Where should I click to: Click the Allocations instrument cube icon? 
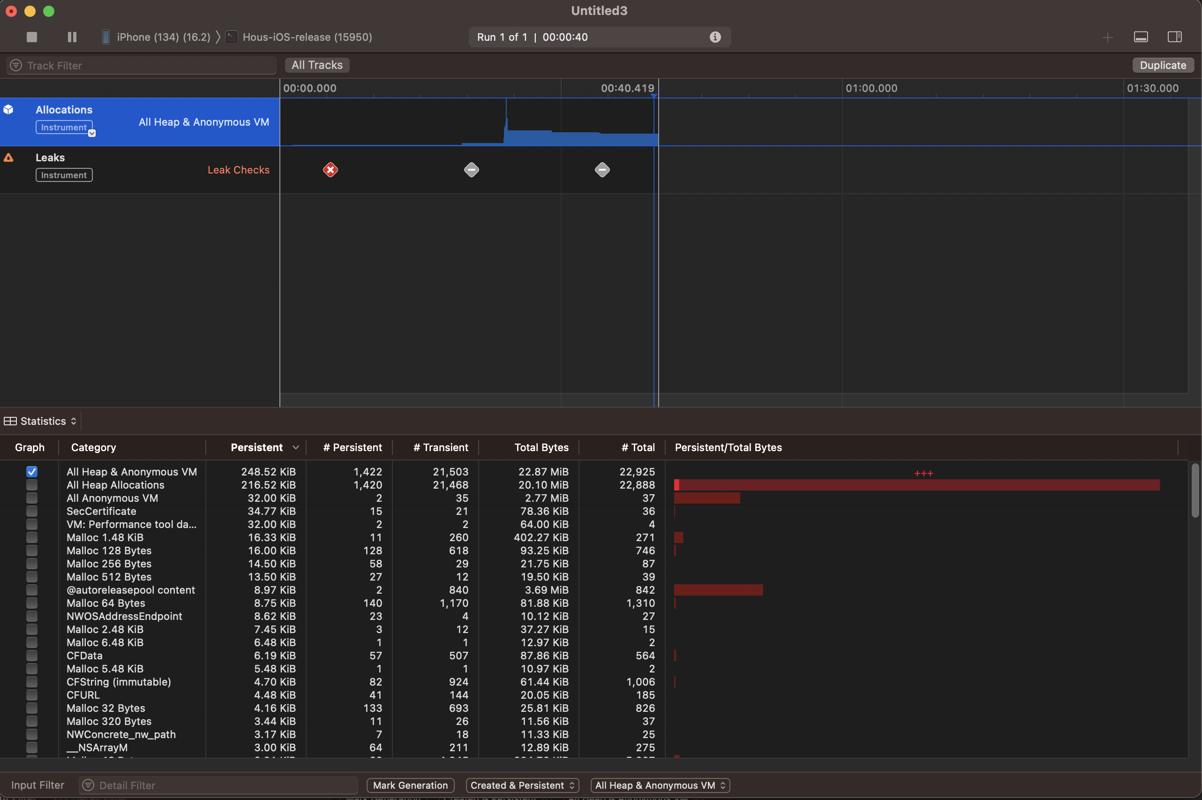8,110
